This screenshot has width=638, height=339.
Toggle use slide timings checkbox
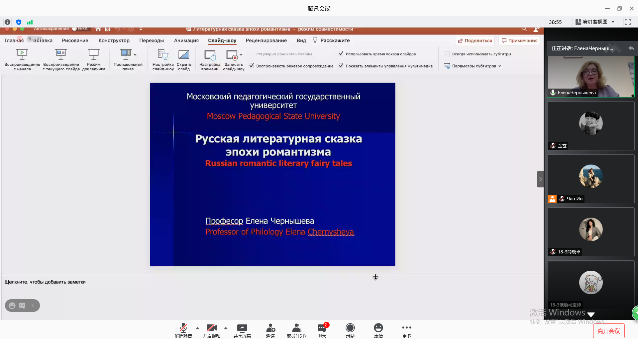pos(341,54)
